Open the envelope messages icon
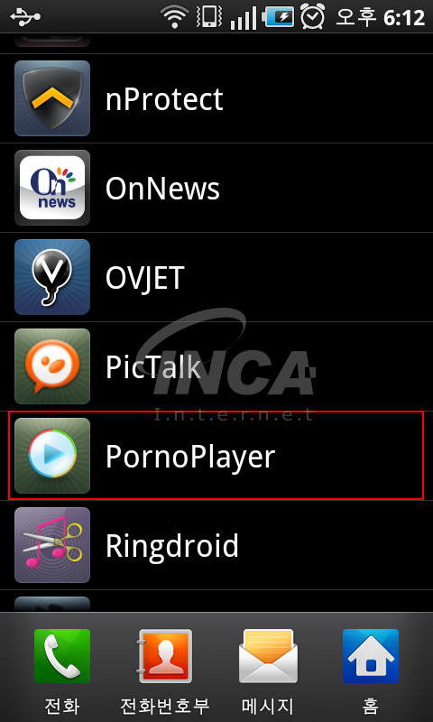This screenshot has height=722, width=433. pyautogui.click(x=268, y=656)
